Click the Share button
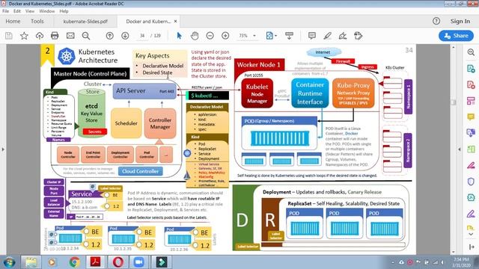The height and width of the screenshot is (269, 479). coord(456,36)
